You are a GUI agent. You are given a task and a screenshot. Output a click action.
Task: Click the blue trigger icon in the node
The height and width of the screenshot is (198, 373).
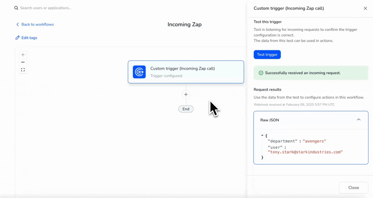tap(139, 72)
